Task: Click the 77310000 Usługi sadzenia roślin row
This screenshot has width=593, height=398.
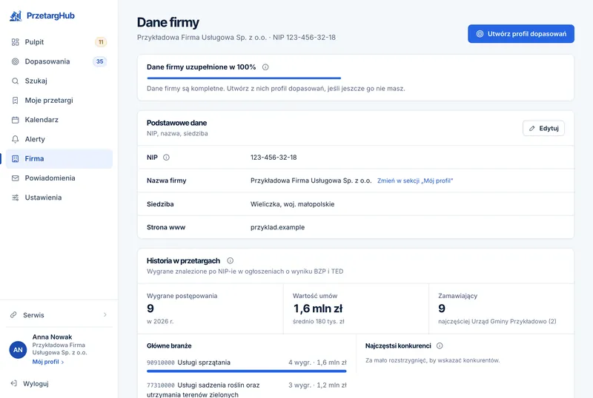Action: [247, 390]
